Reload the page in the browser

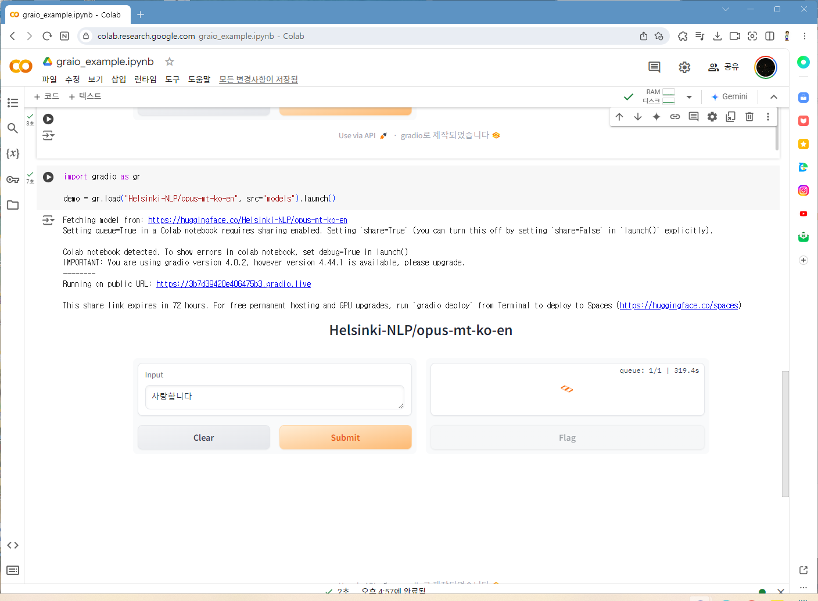47,36
